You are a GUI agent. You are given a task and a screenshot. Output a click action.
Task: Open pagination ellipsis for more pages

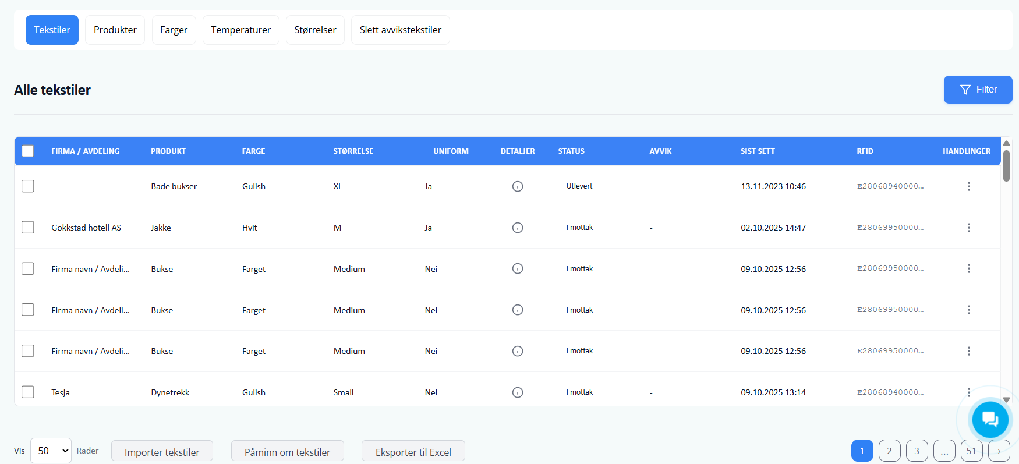(x=944, y=451)
